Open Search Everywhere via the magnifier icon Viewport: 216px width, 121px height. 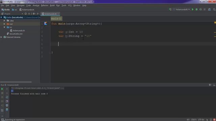coord(214,9)
